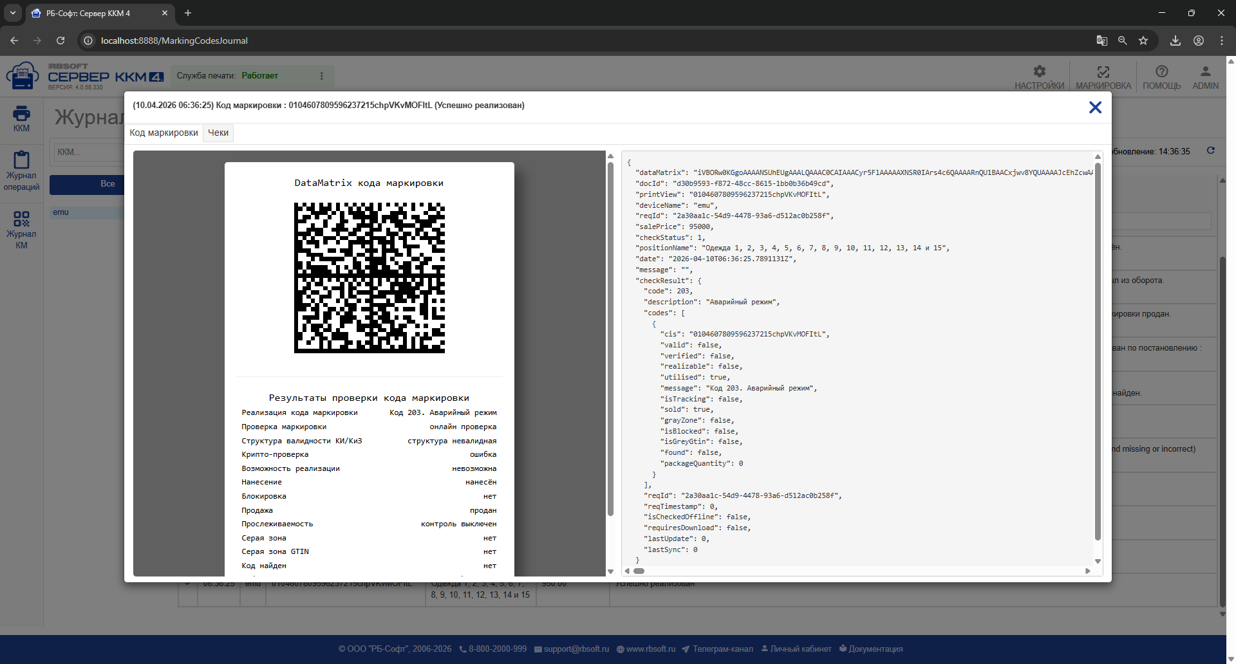
Task: Click JSON panel vertical scrollbar
Action: pyautogui.click(x=1098, y=351)
